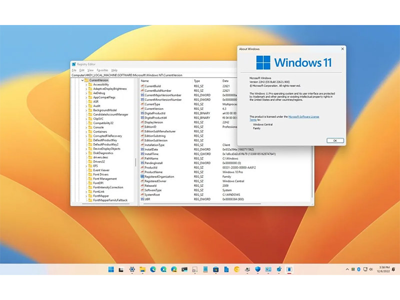The width and height of the screenshot is (400, 300).
Task: Click the UBR DWORD value icon
Action: point(142,199)
